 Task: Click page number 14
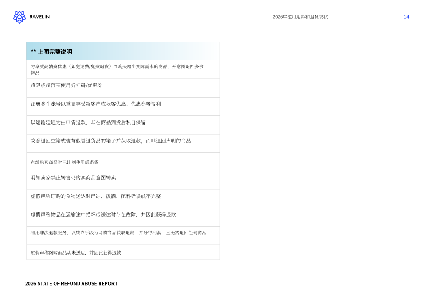[x=406, y=16]
